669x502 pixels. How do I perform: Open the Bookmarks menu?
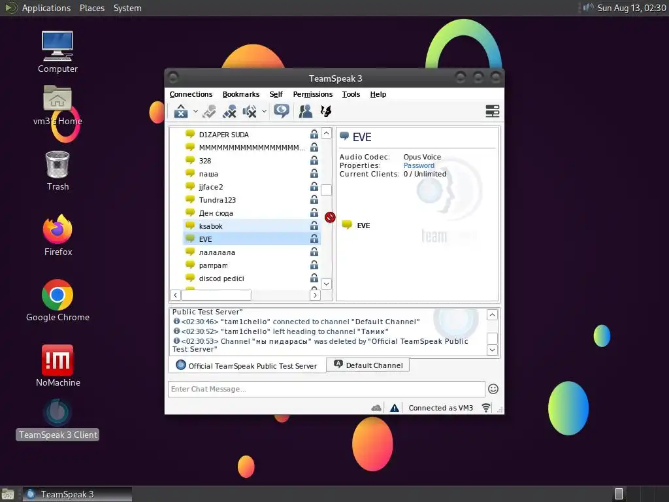tap(240, 94)
